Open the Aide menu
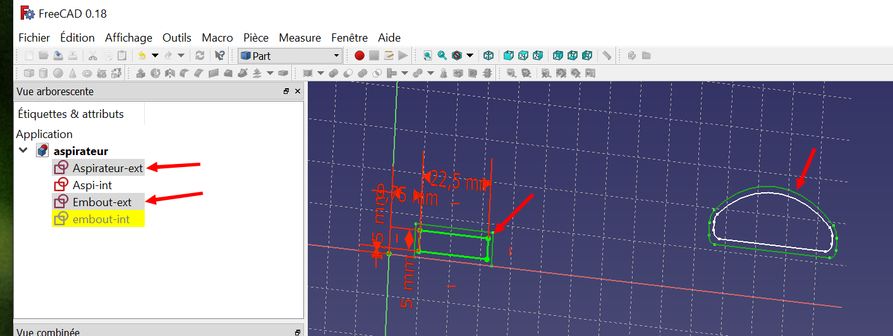Viewport: 893px width, 336px height. point(389,38)
